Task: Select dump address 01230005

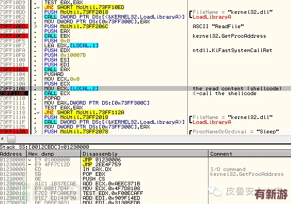Action: point(13,165)
